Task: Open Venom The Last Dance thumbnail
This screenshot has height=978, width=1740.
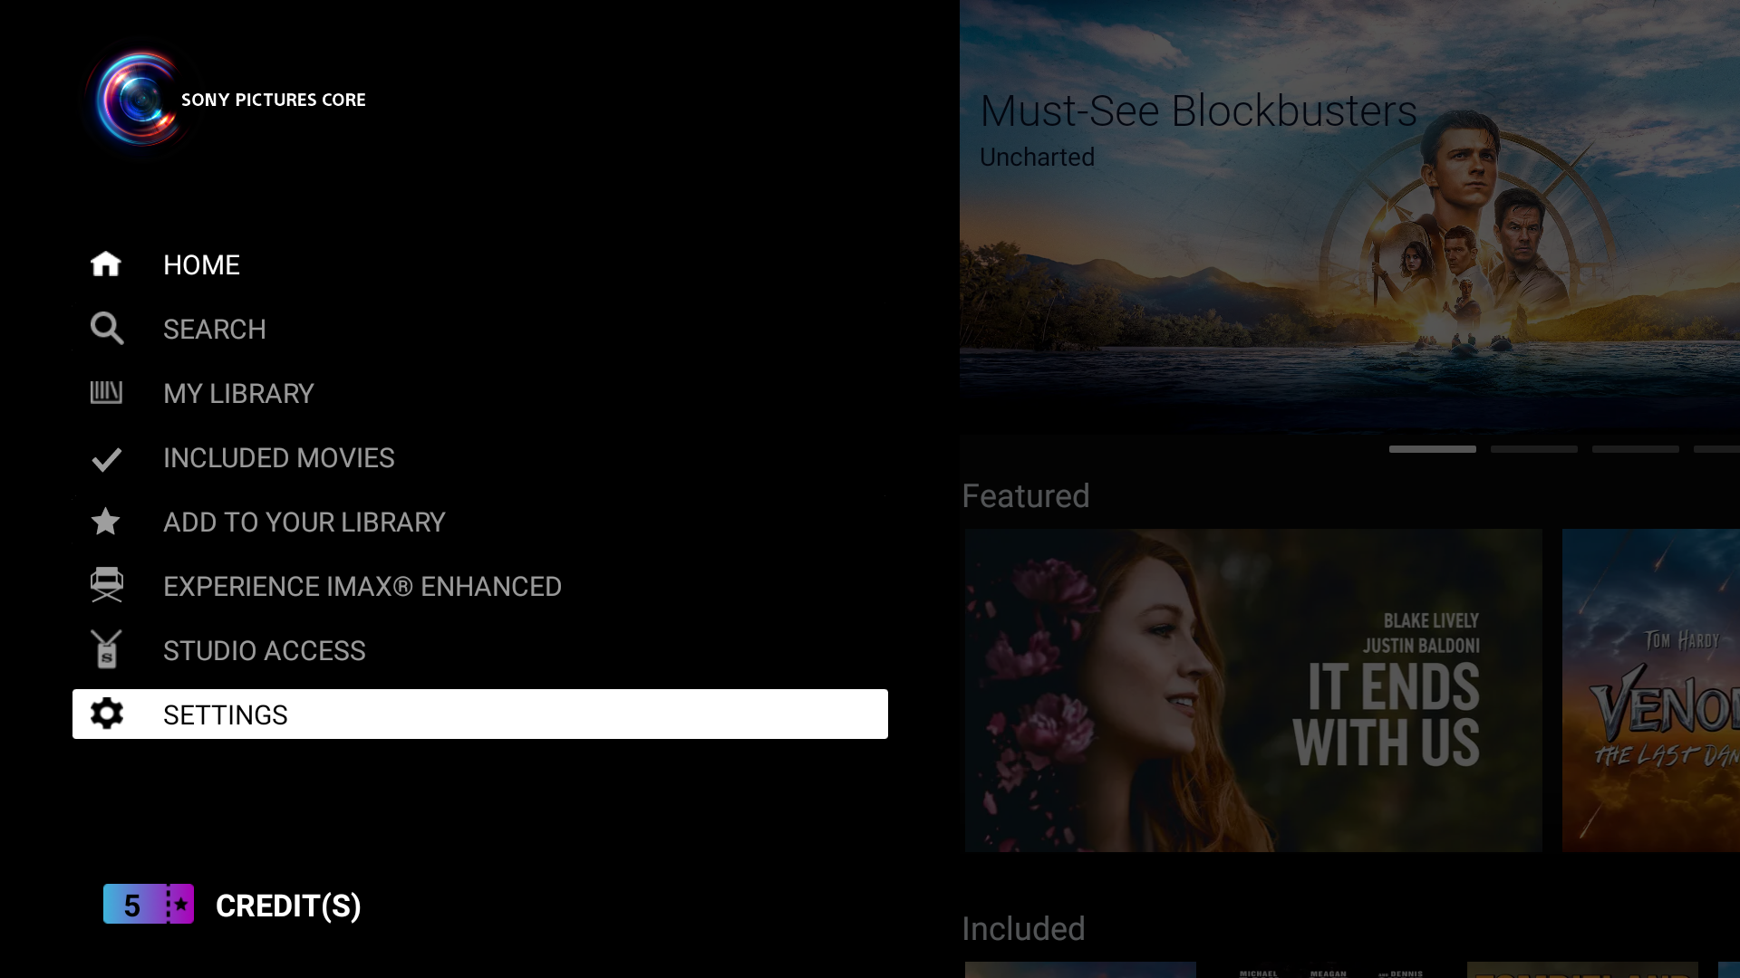Action: coord(1650,690)
